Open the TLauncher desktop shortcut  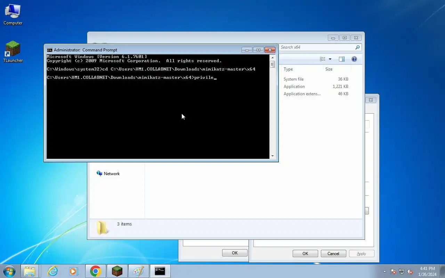(x=13, y=52)
